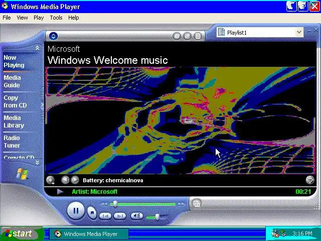Open the View menu
This screenshot has width=321, height=241.
22,18
